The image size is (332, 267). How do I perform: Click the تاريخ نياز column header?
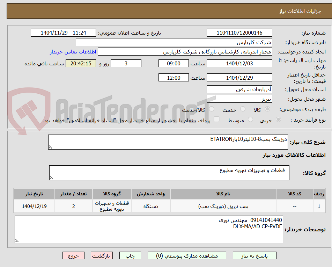[34, 194]
